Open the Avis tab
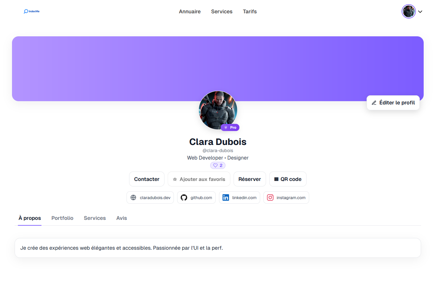436x286 pixels. [x=121, y=218]
